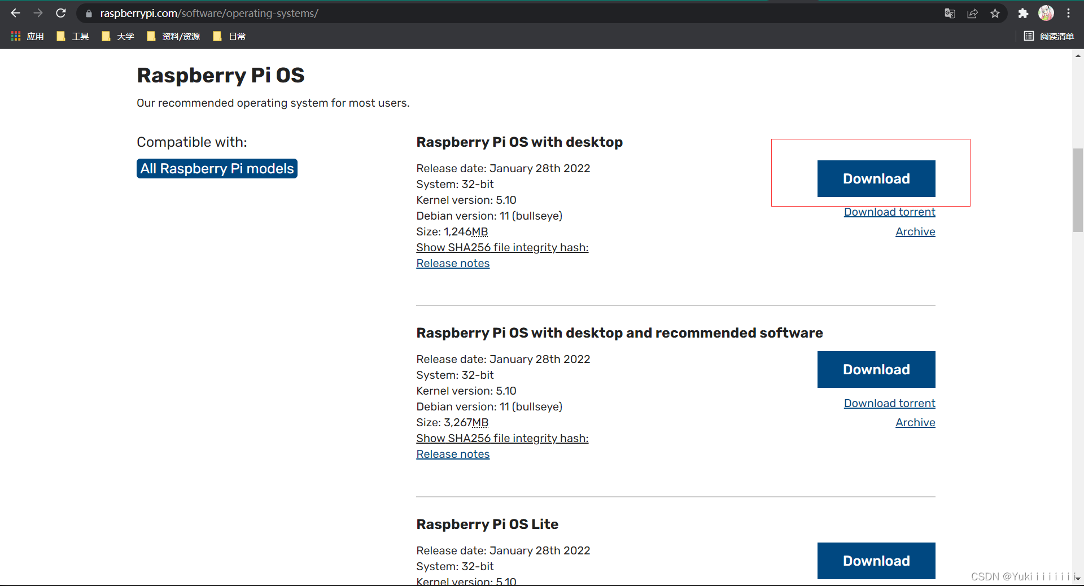Open the 应用 apps shortcut
Viewport: 1084px width, 586px height.
click(28, 36)
